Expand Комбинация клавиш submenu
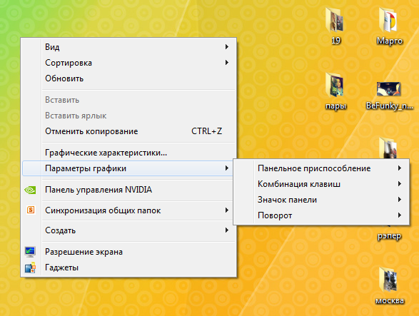 (321, 184)
